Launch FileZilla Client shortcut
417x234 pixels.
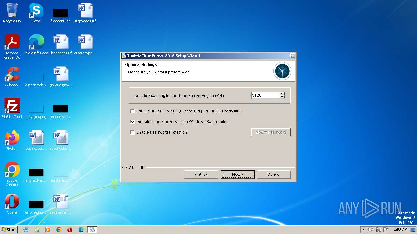pyautogui.click(x=12, y=109)
